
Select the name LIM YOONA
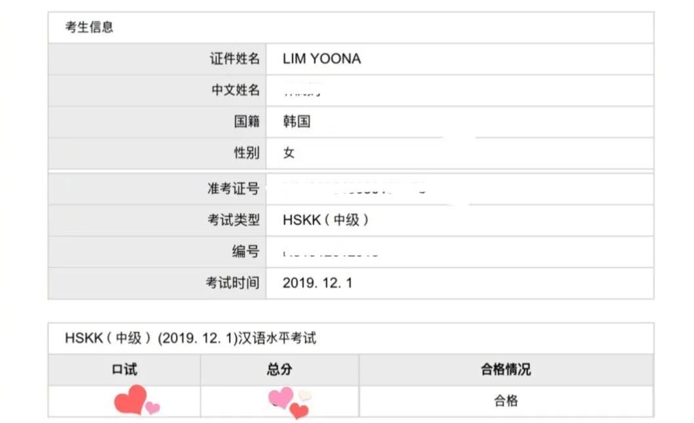[322, 59]
